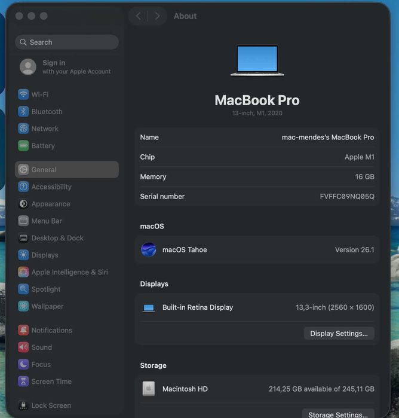Screen dimensions: 399x418
Task: Click the macOS Tahoe logo icon
Action: [x=149, y=249]
